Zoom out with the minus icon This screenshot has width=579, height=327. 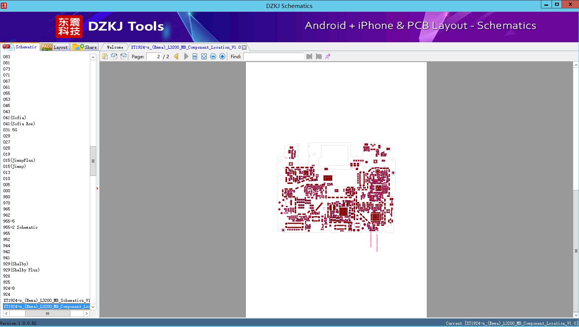point(213,56)
